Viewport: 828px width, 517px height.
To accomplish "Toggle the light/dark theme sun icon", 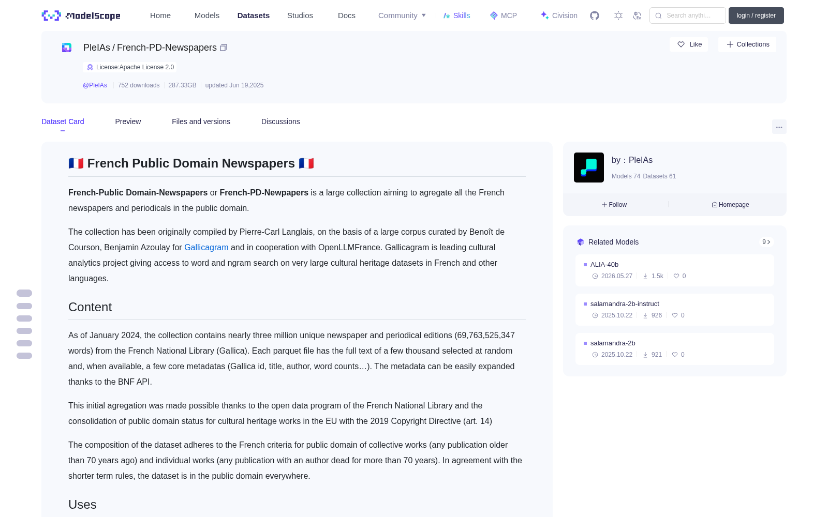I will click(x=618, y=16).
